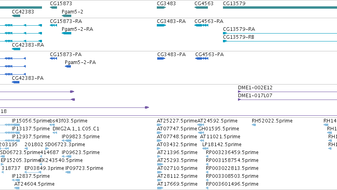This screenshot has width=337, height=190.
Task: Click the CG42383-RA transcript label
Action: pos(28,45)
